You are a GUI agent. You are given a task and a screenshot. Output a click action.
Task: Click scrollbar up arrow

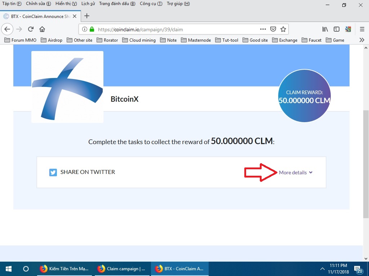coord(366,48)
